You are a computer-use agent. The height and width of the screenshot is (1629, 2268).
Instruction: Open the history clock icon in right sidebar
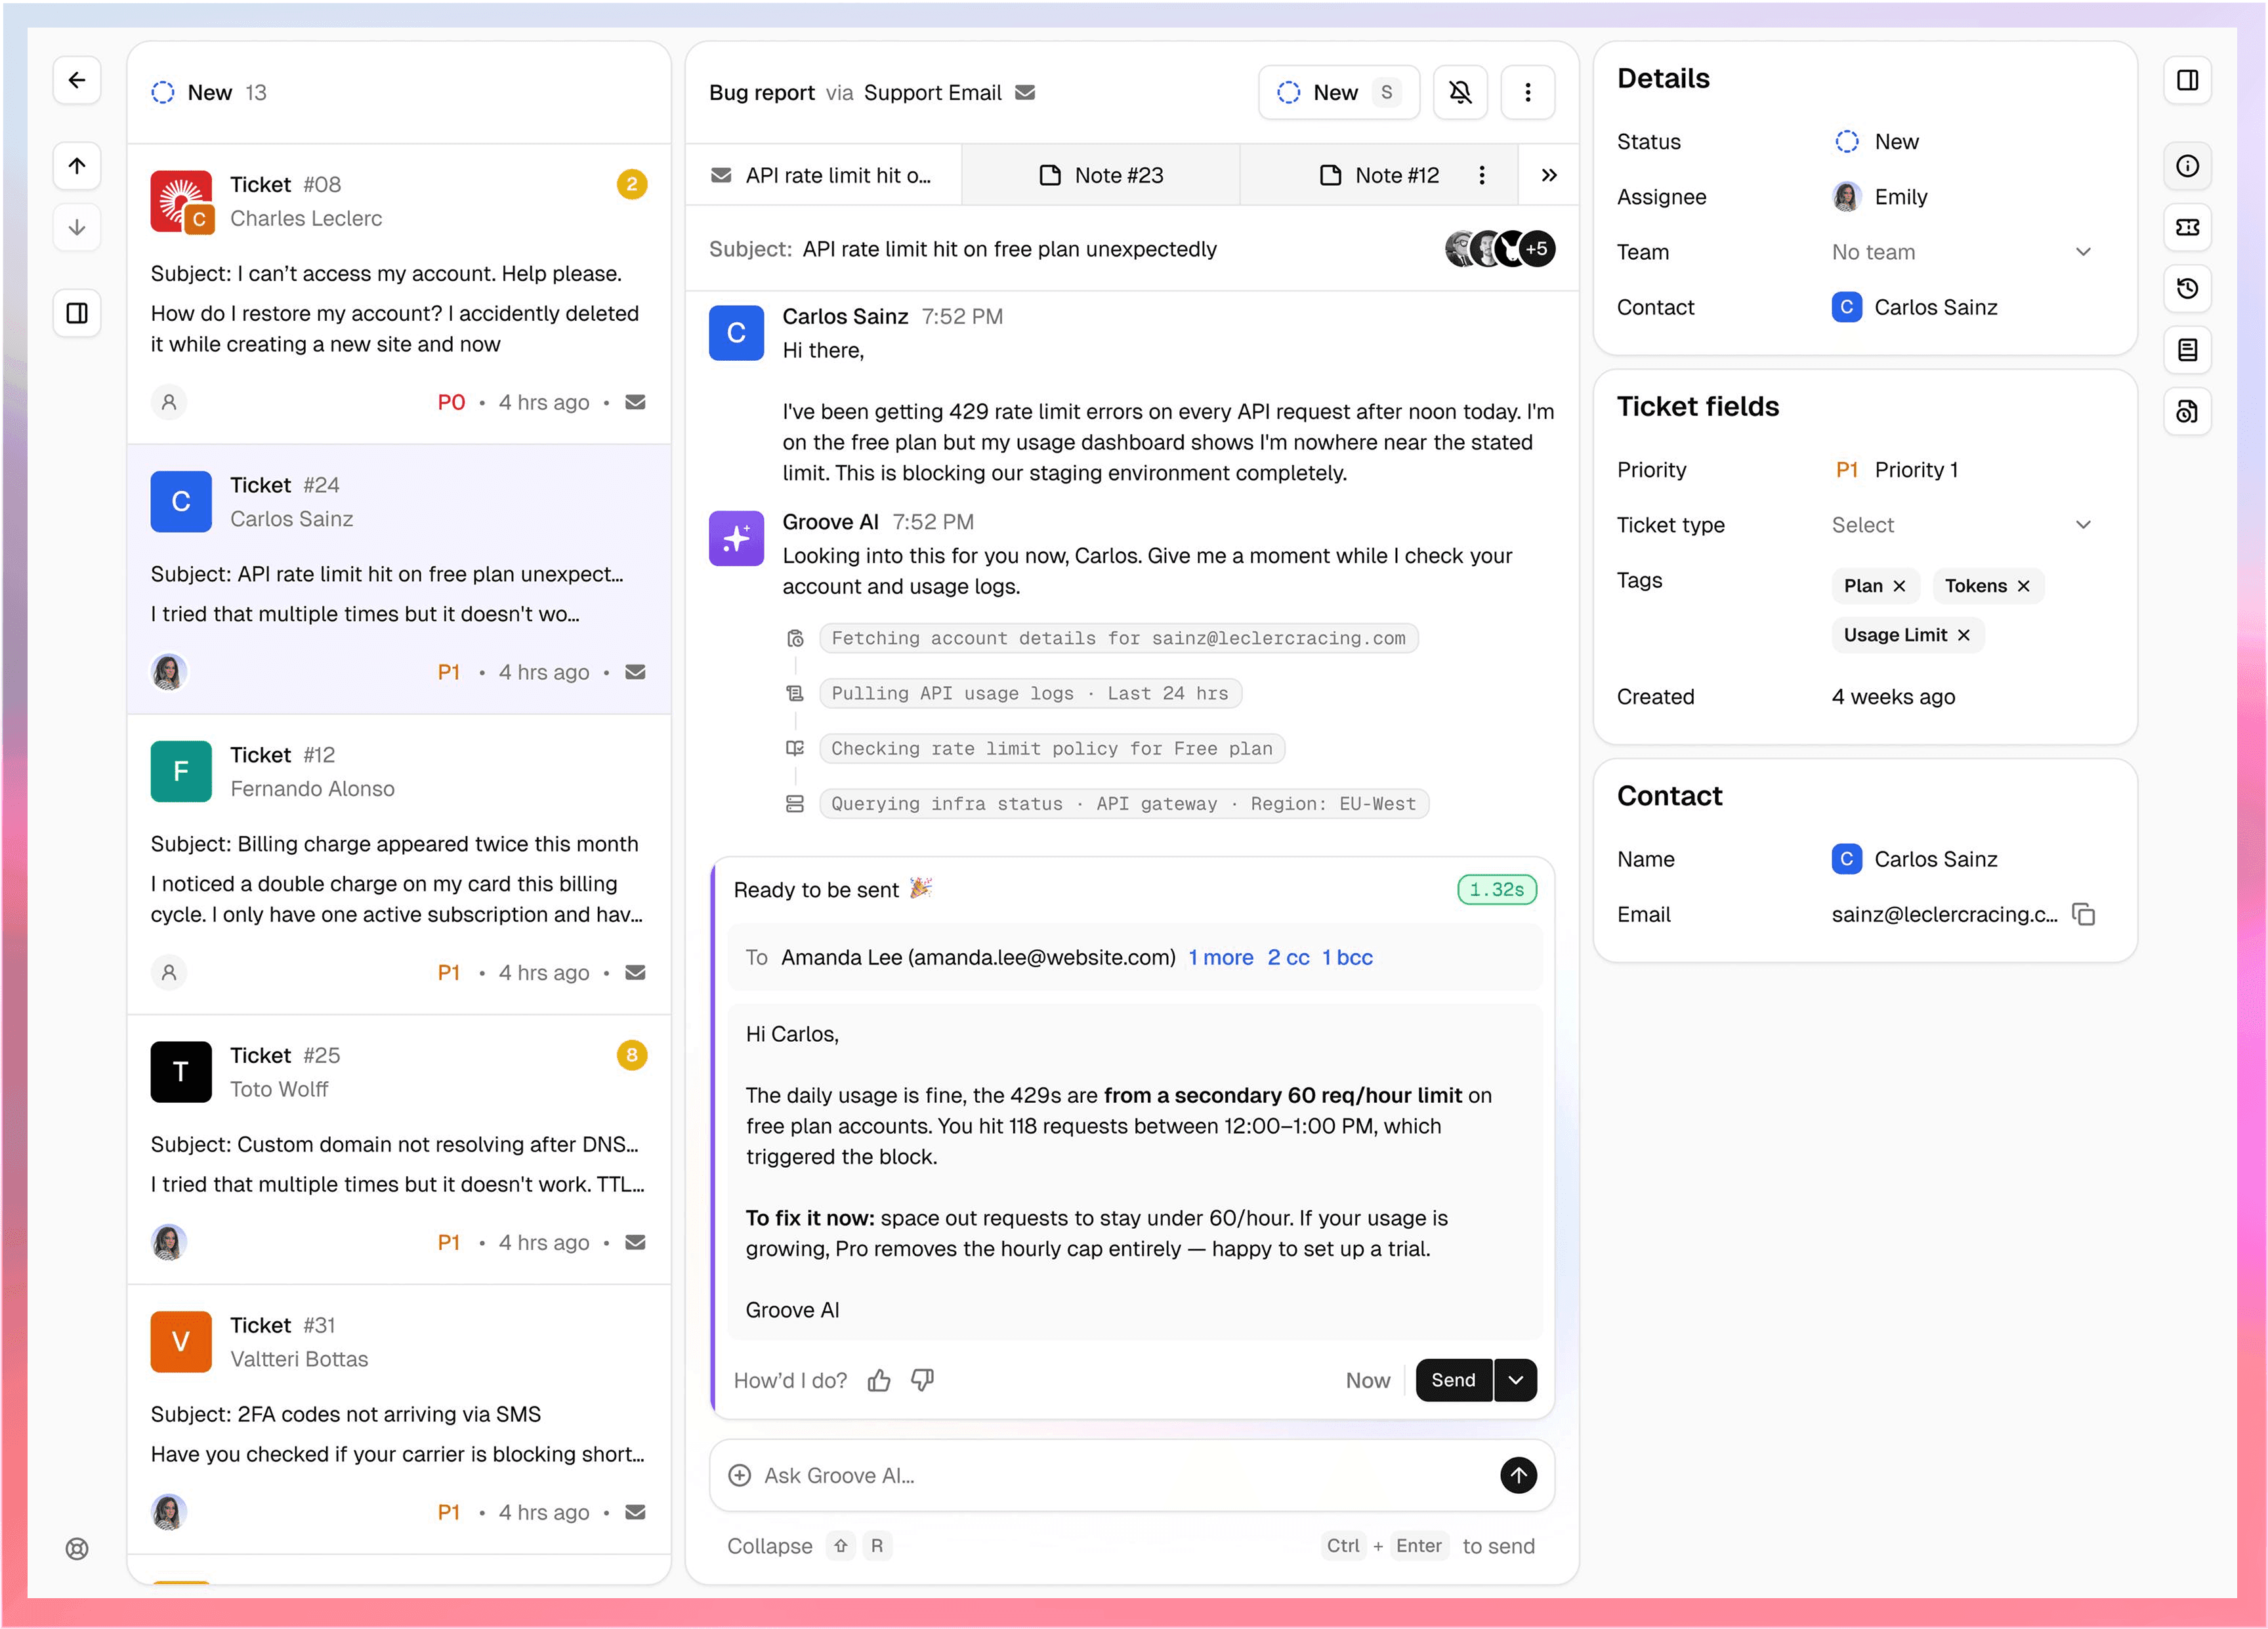point(2187,289)
